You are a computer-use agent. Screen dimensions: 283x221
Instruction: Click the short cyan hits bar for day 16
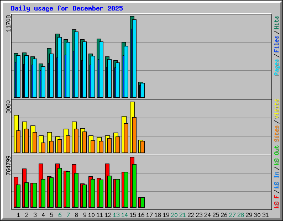click(x=143, y=90)
